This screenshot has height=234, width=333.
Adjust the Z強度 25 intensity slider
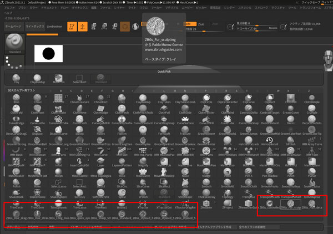(x=204, y=29)
